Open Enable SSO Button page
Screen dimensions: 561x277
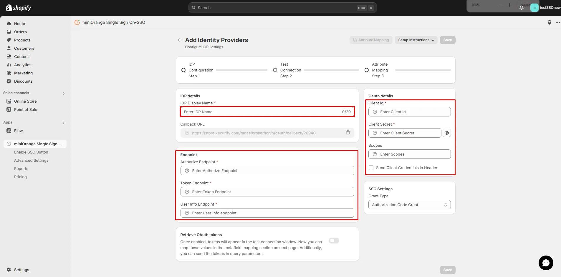31,152
